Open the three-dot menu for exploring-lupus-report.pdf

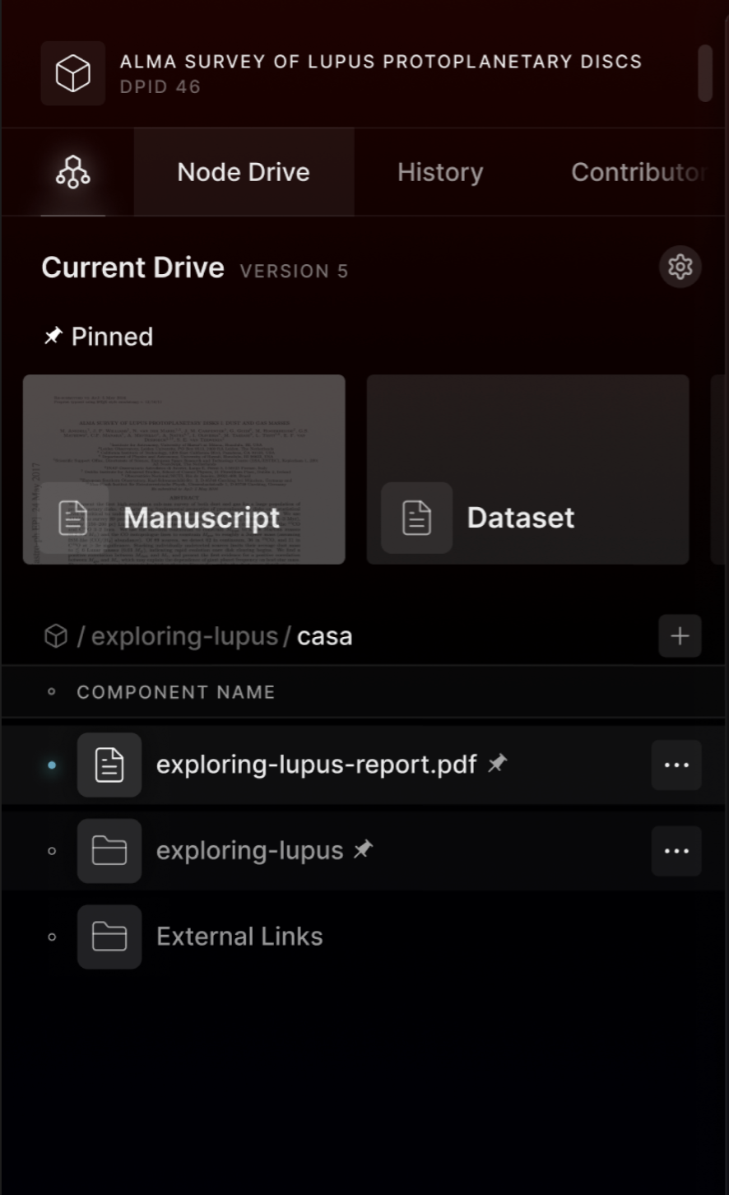[676, 765]
